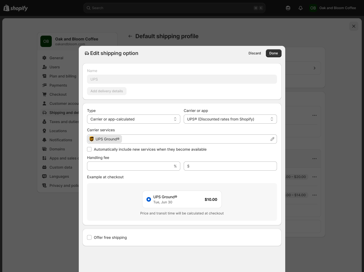Open the Carrier or app dropdown
The image size is (364, 272).
click(230, 119)
